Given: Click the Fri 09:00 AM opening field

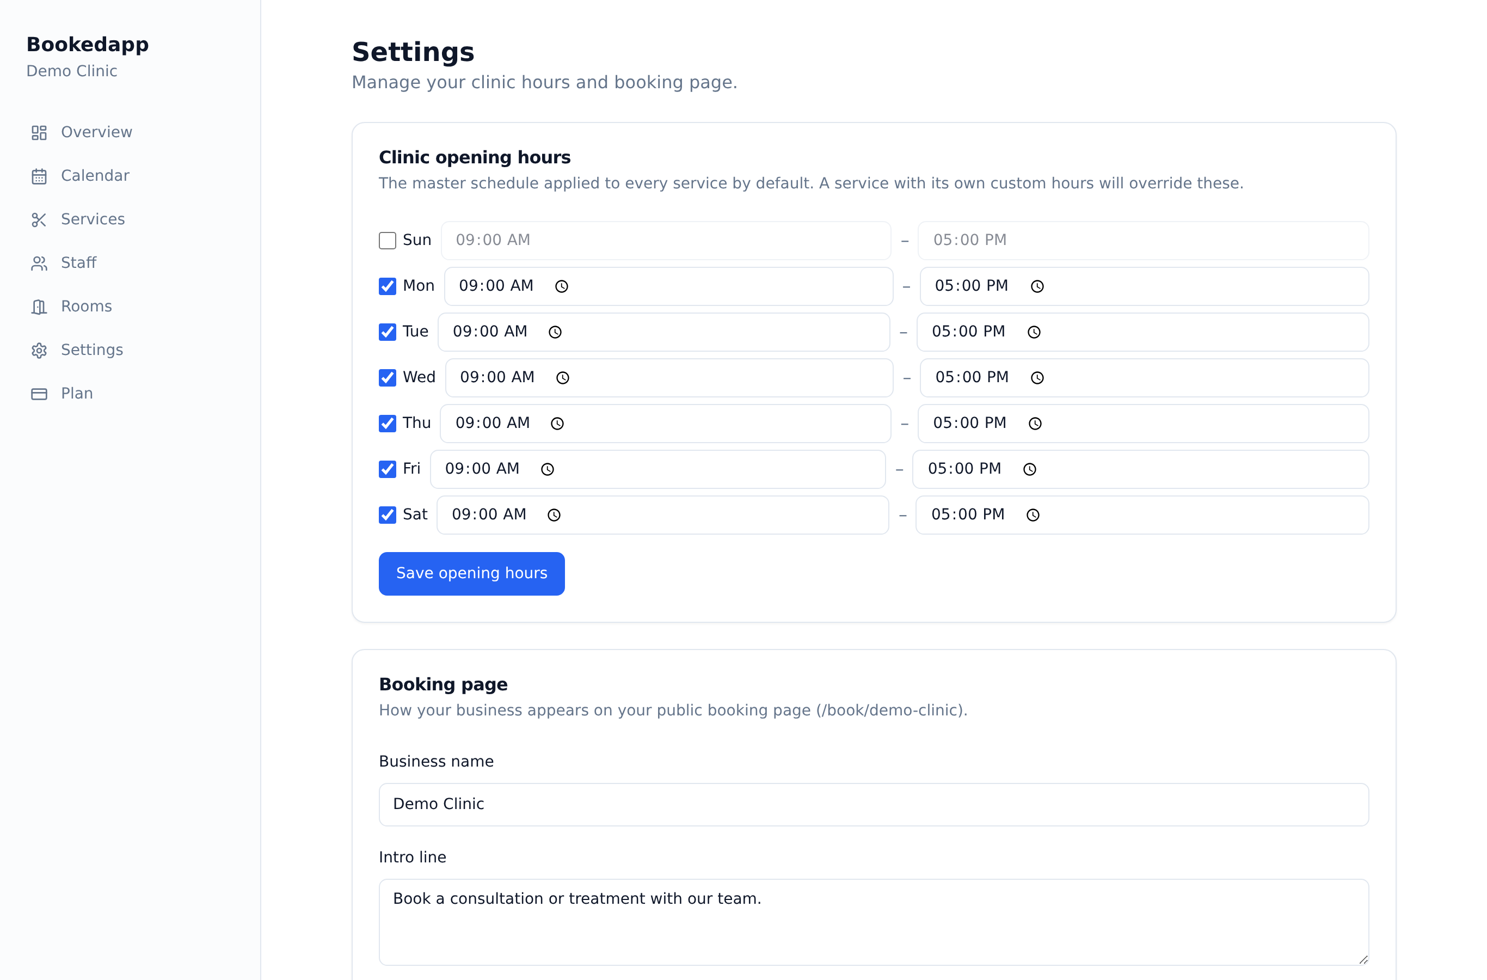Looking at the screenshot, I should click(x=658, y=469).
